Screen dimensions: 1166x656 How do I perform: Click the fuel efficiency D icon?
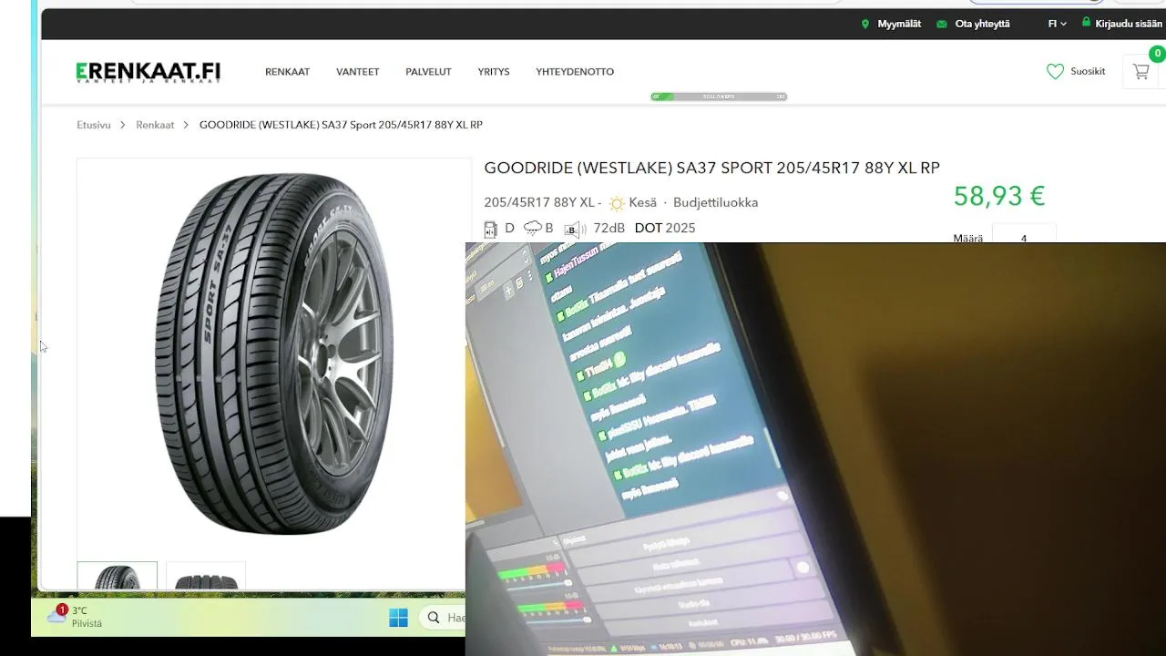(491, 229)
